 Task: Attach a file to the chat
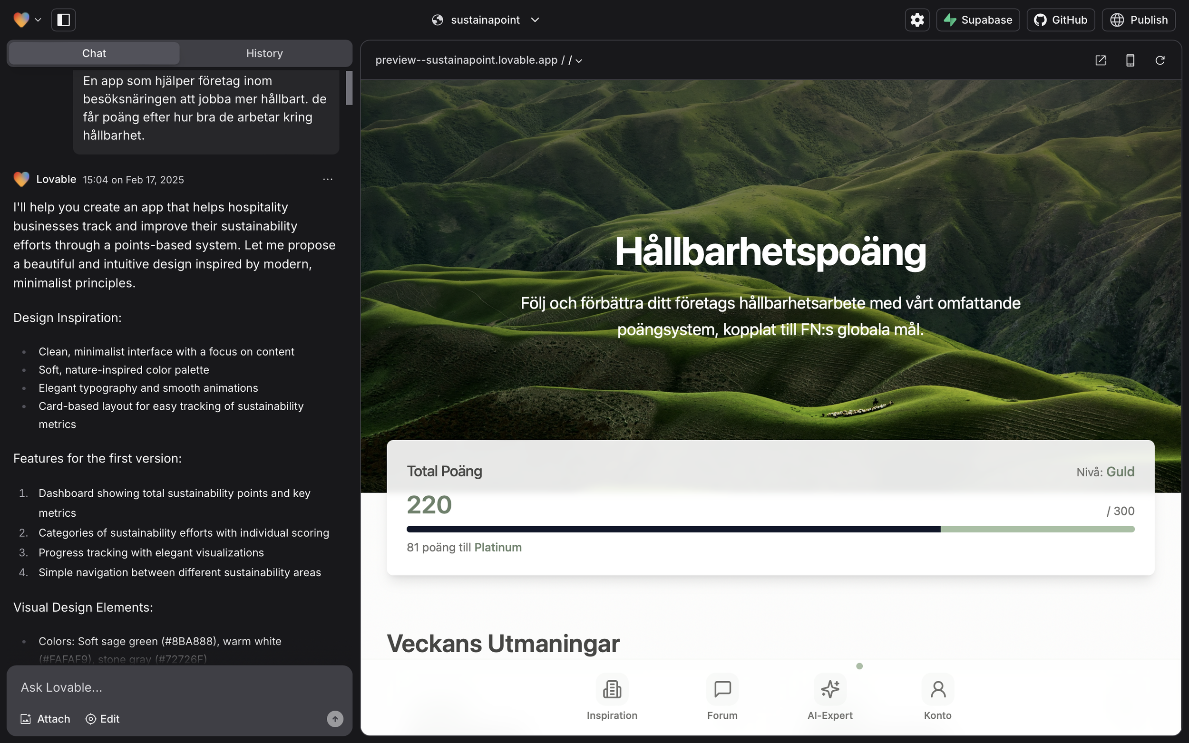(45, 718)
